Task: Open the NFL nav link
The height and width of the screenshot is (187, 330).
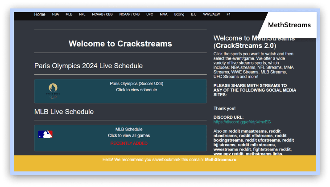Action: click(82, 14)
